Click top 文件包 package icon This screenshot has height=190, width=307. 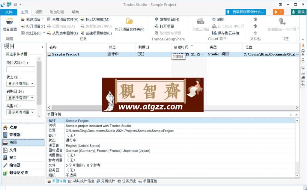pyautogui.click(x=255, y=19)
